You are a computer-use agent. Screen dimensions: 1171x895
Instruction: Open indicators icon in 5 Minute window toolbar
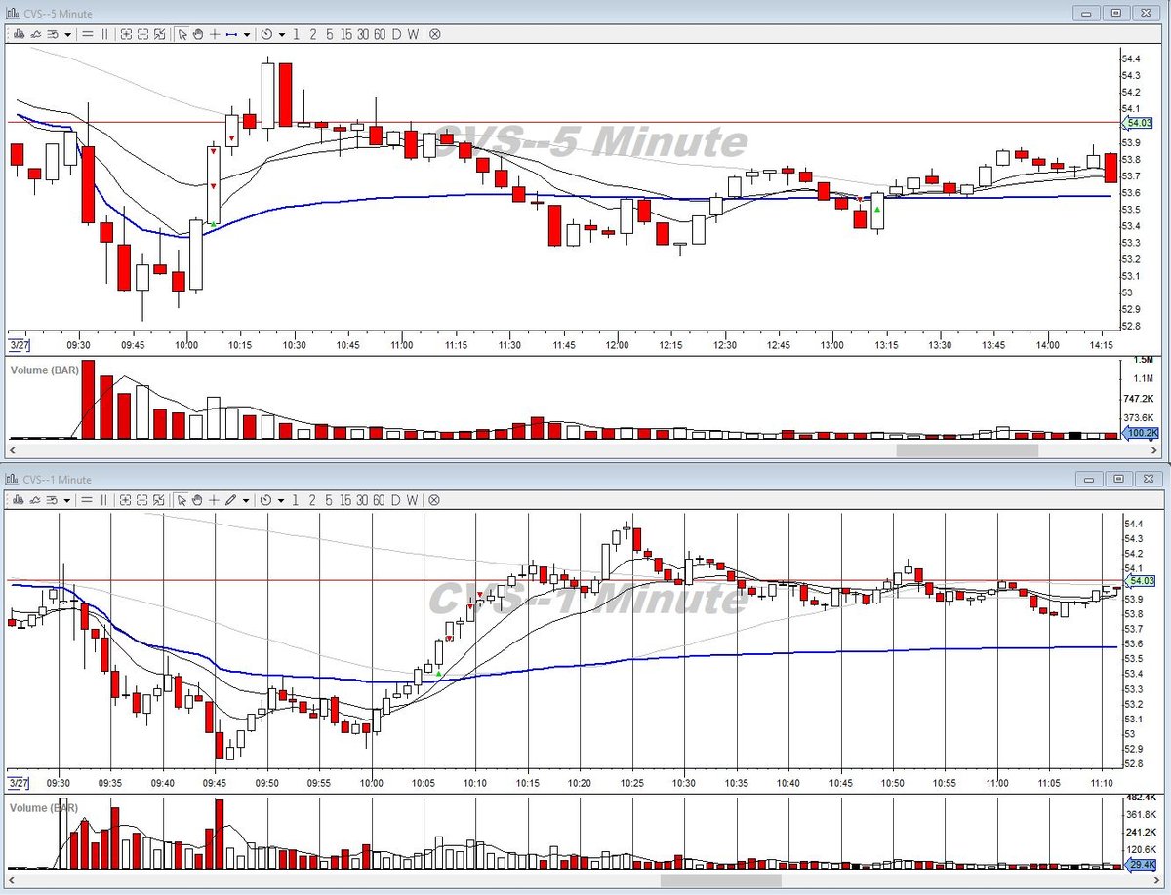35,34
